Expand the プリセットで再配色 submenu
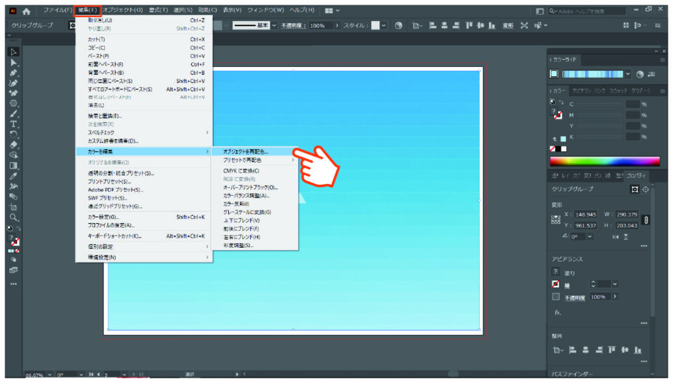Screen dimensions: 673x383 point(255,160)
